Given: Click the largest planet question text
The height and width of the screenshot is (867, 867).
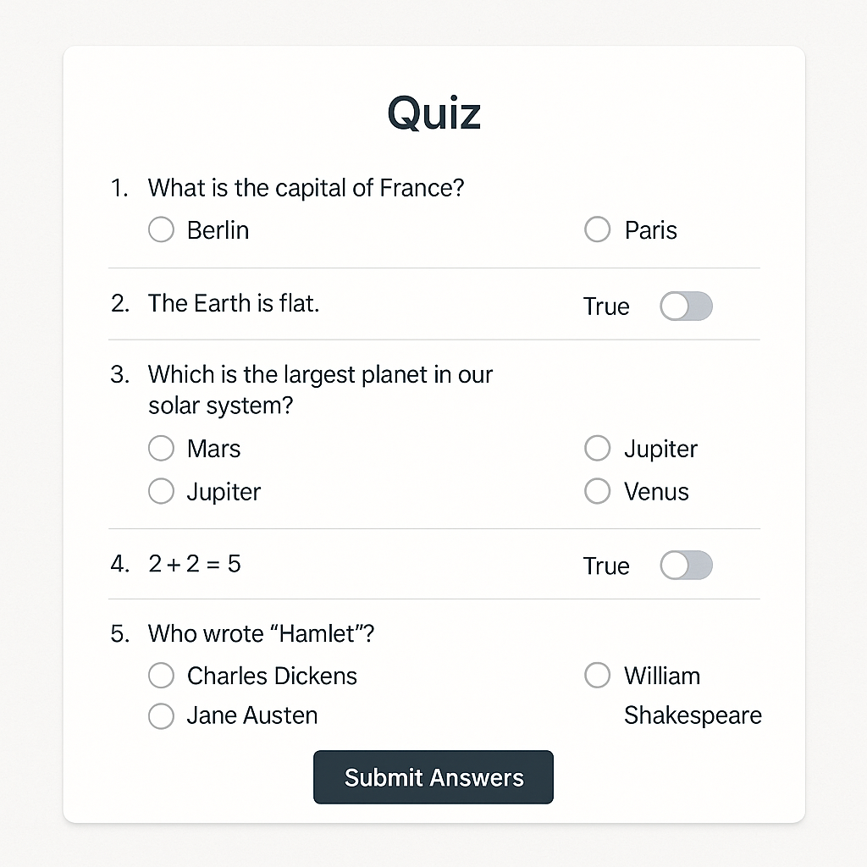Looking at the screenshot, I should click(x=320, y=389).
